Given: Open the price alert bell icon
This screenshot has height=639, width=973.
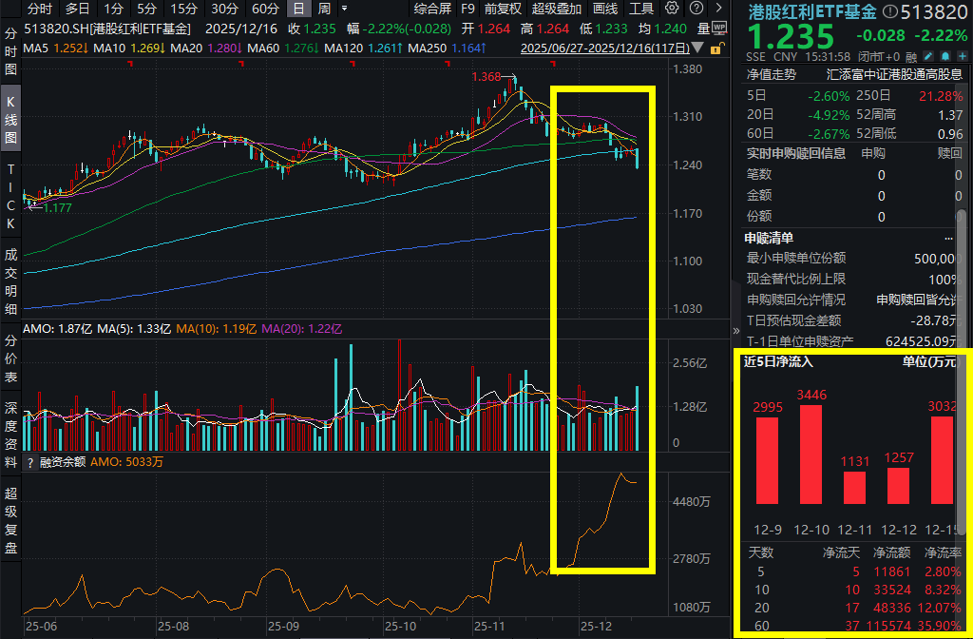Looking at the screenshot, I should (946, 56).
